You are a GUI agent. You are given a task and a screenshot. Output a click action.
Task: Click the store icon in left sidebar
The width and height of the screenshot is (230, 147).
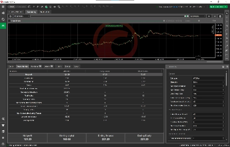[x=3, y=125]
